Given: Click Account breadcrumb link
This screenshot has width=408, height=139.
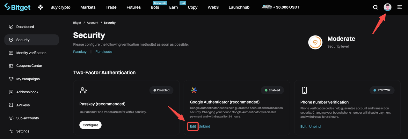Looking at the screenshot, I should tap(92, 23).
